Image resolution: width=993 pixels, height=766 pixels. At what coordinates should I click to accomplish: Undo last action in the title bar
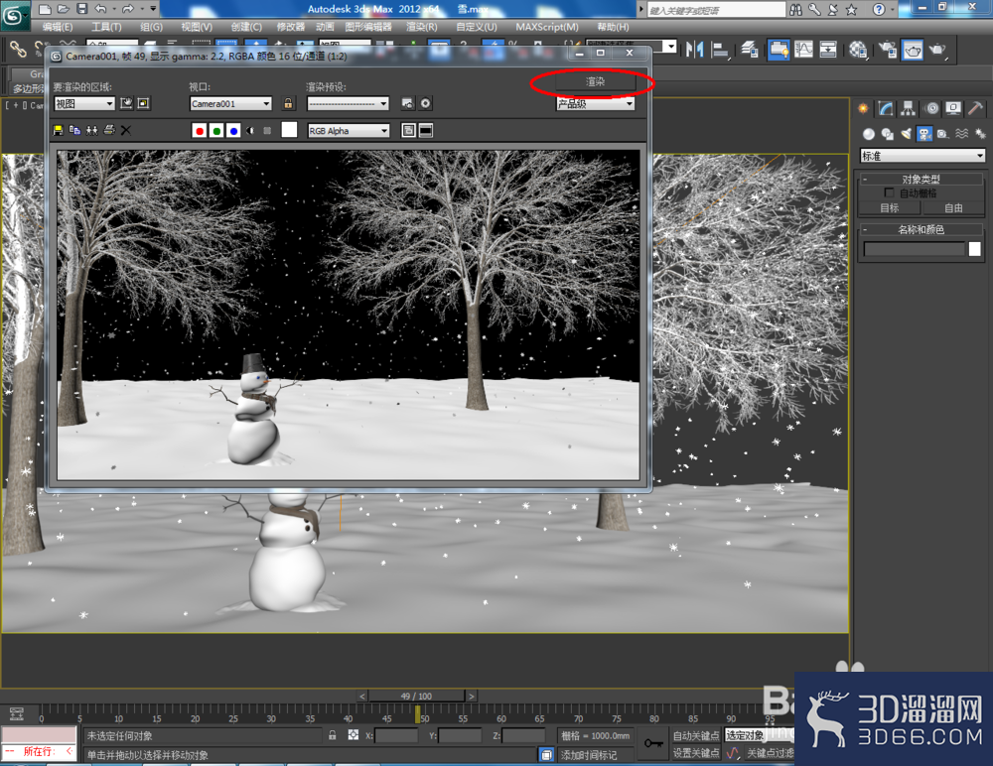point(100,9)
